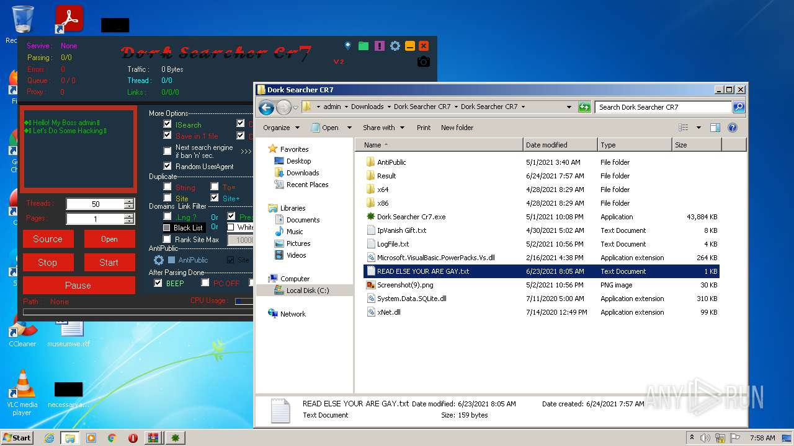Screen dimensions: 794x446
Task: Sort by Date modified column header
Action: point(560,145)
